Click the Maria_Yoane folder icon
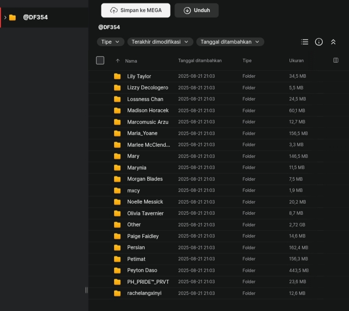This screenshot has height=311, width=349. click(117, 133)
